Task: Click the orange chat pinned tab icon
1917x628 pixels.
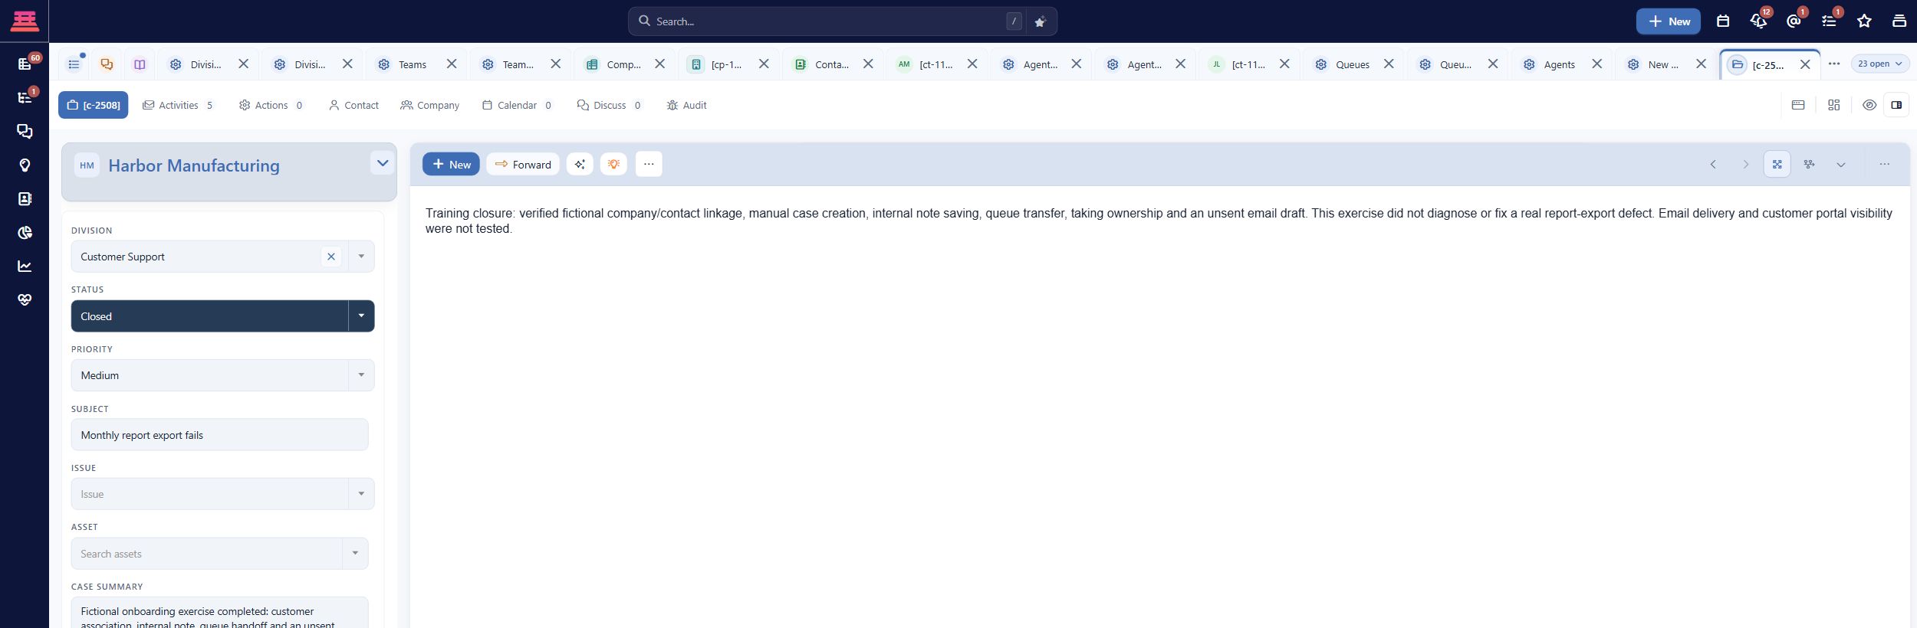Action: tap(107, 64)
